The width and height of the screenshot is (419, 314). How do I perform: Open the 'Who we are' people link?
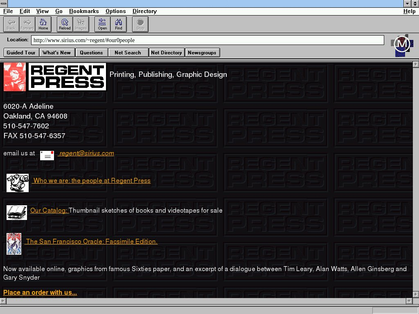[92, 181]
